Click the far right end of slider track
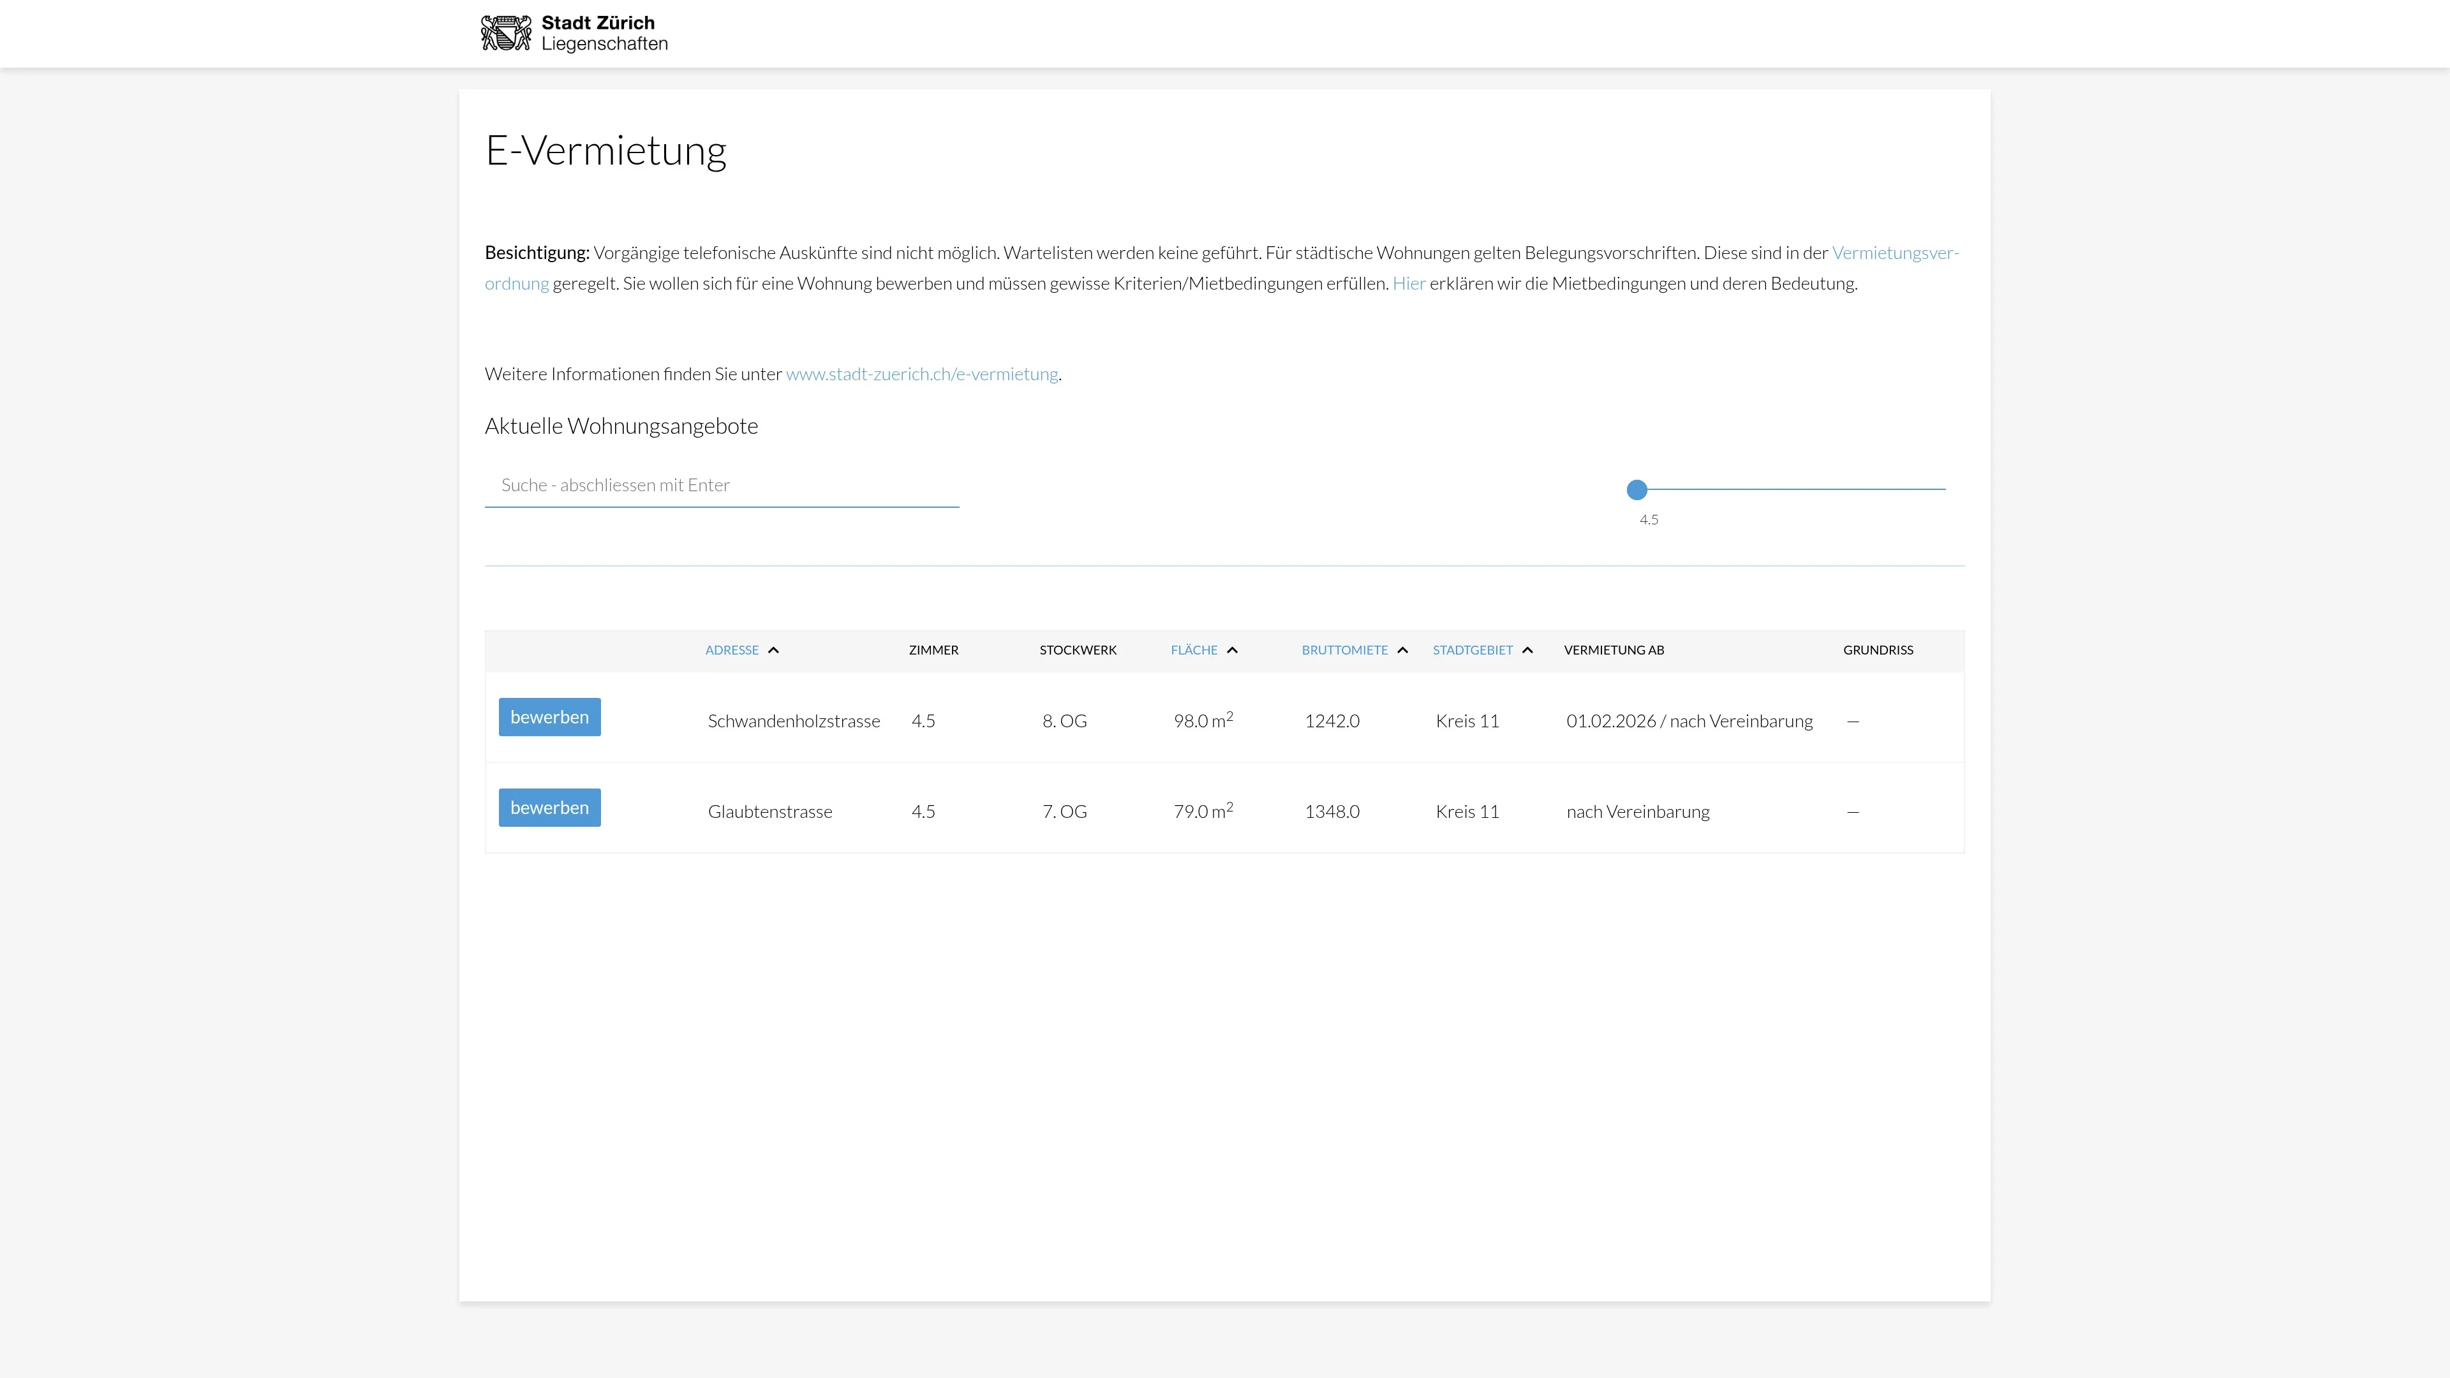The image size is (2450, 1378). click(1943, 489)
